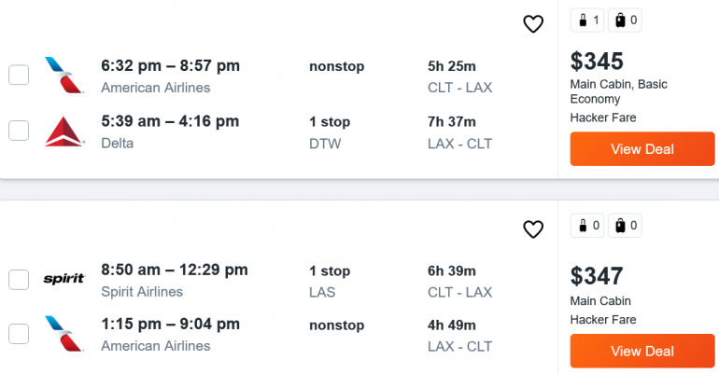Save the $347 flight with heart icon

coord(533,229)
